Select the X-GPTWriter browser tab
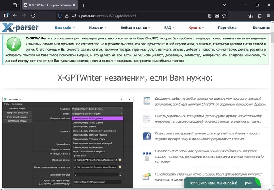Viewport: 274px width, 190px height. pos(50,5)
